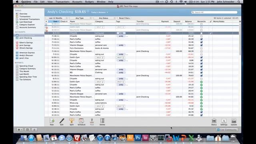Viewport: 256px width, 144px height.
Task: Click the refresh button below sidebar
Action: [x=34, y=130]
